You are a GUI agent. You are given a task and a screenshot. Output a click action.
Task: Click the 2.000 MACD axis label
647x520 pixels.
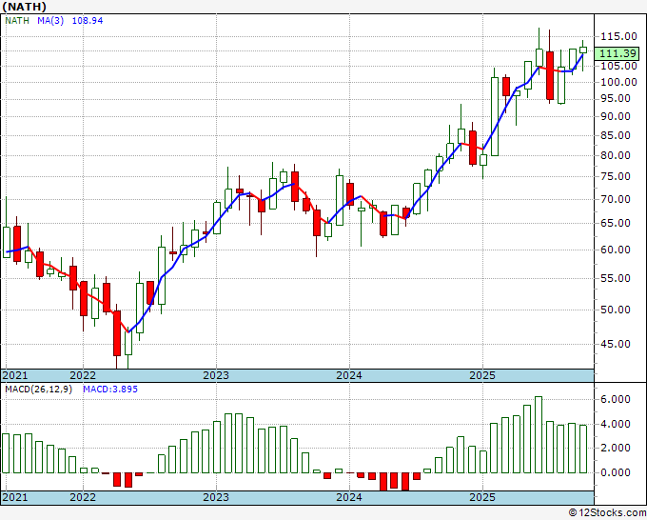coord(615,448)
